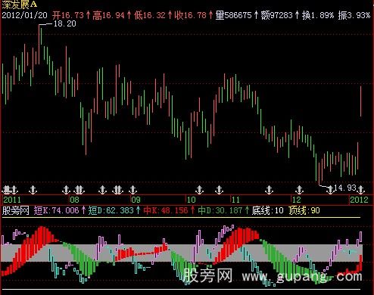Select the date 2012/01/20 in the header

pyautogui.click(x=24, y=15)
